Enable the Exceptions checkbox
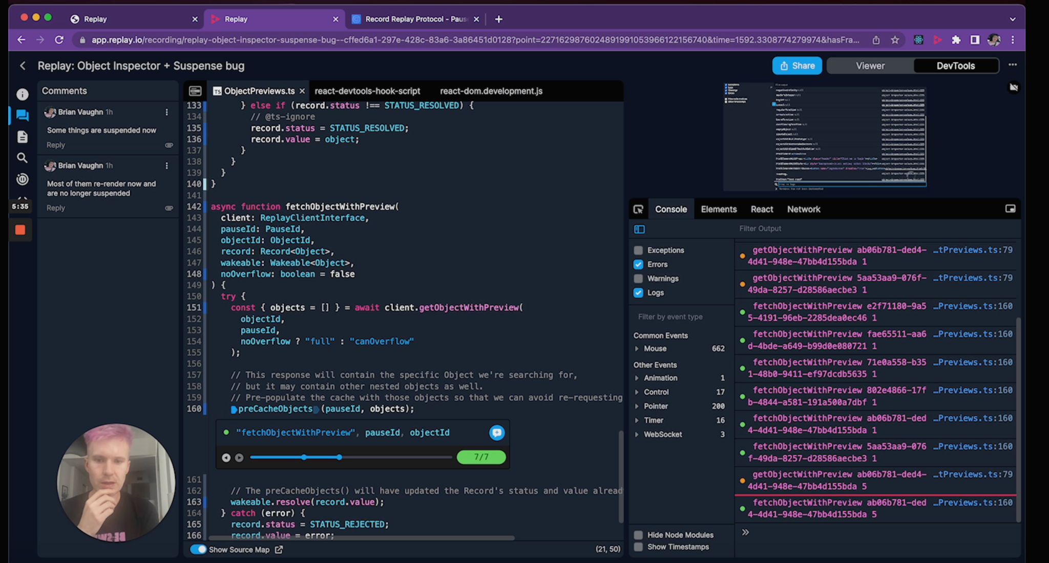The image size is (1049, 563). pyautogui.click(x=638, y=250)
